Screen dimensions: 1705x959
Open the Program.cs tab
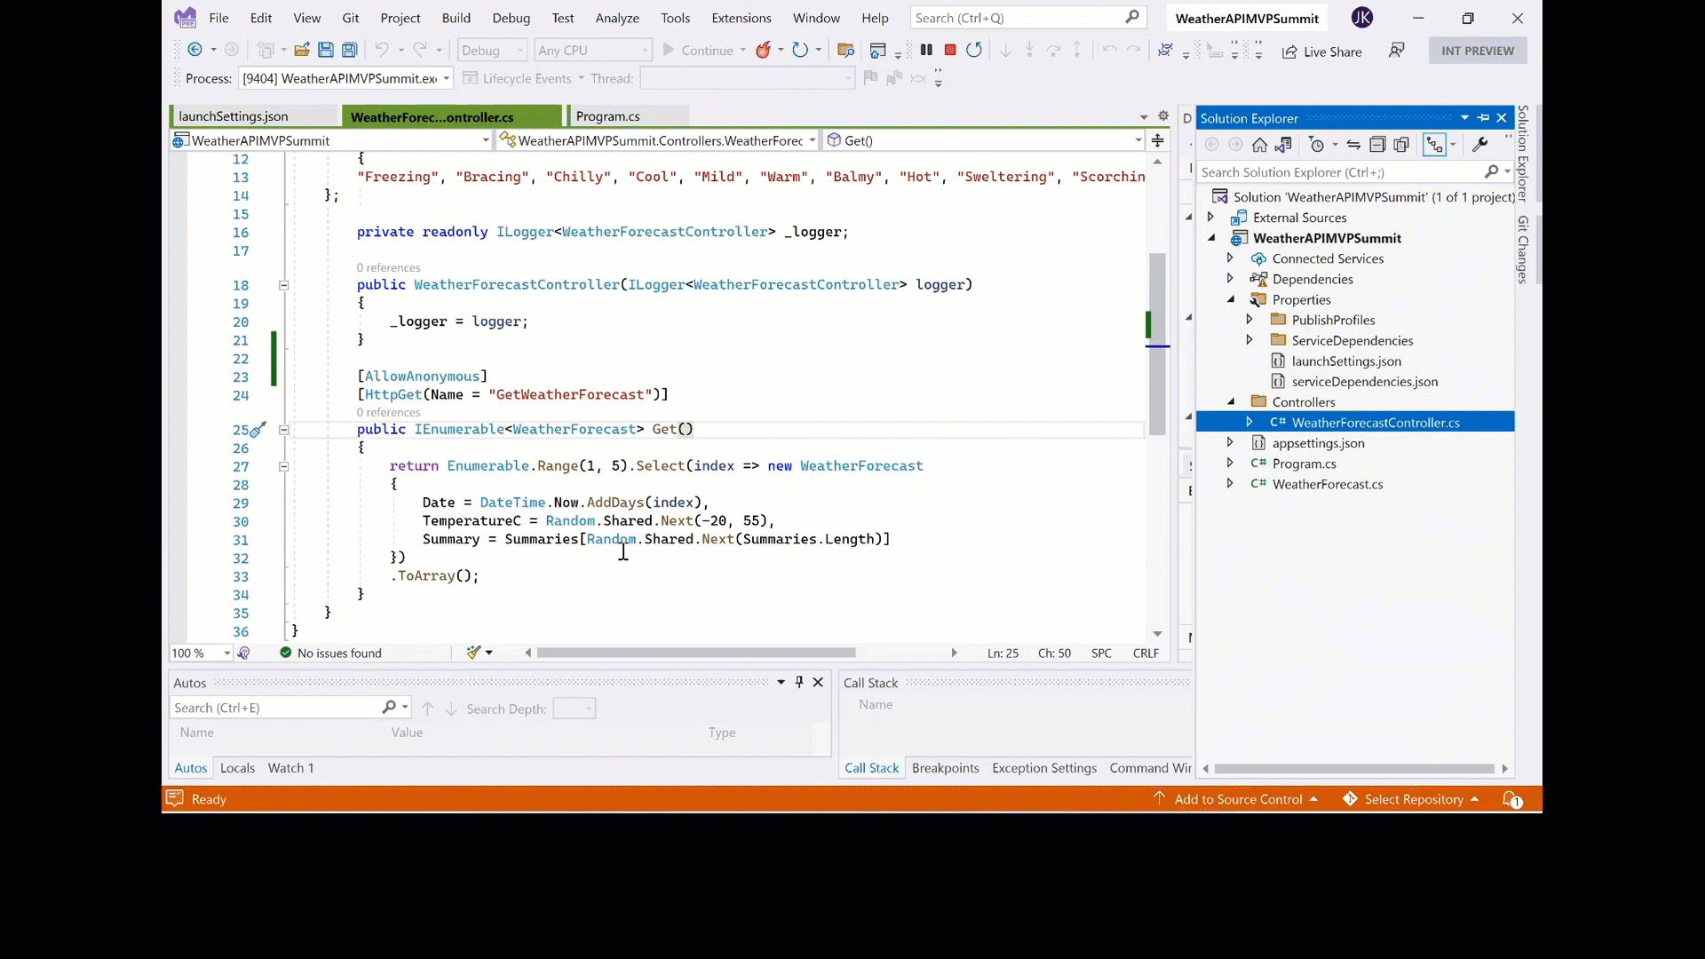607,116
